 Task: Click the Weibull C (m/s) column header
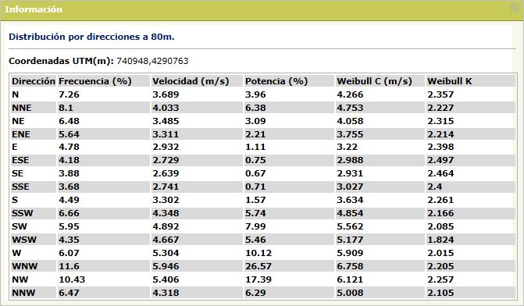click(x=374, y=81)
